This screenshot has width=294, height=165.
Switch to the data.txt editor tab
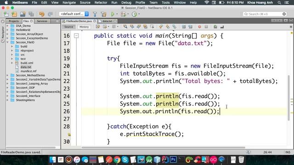(x=107, y=21)
